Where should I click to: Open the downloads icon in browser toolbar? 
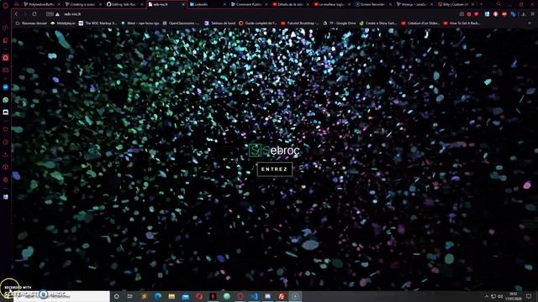coord(524,14)
